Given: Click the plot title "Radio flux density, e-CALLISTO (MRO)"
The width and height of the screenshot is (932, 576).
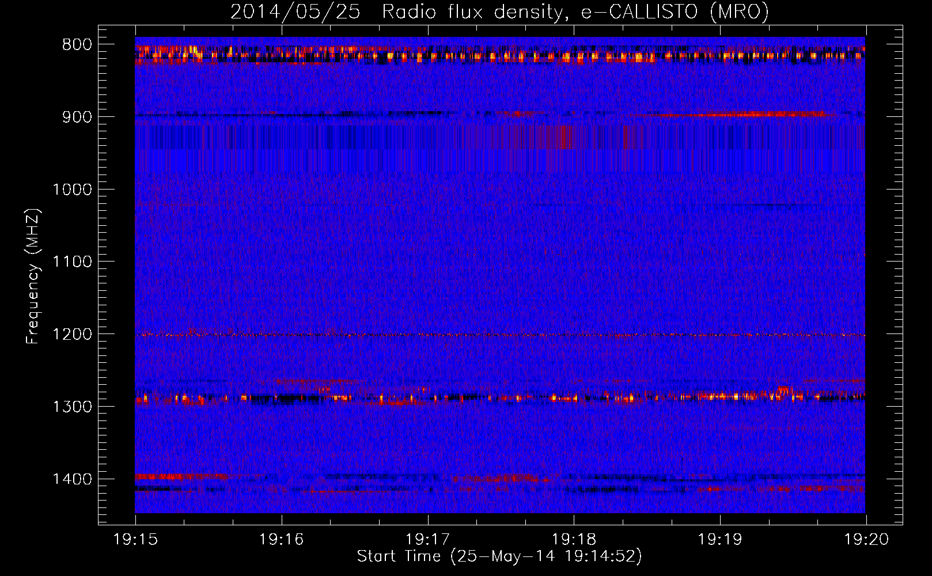Looking at the screenshot, I should [575, 12].
